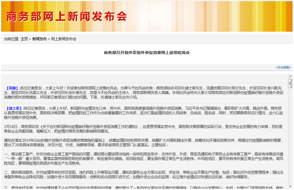The image size is (294, 190).
Task: Click the paragraph beginning 二、提供高效服务
Action: coord(143,175)
